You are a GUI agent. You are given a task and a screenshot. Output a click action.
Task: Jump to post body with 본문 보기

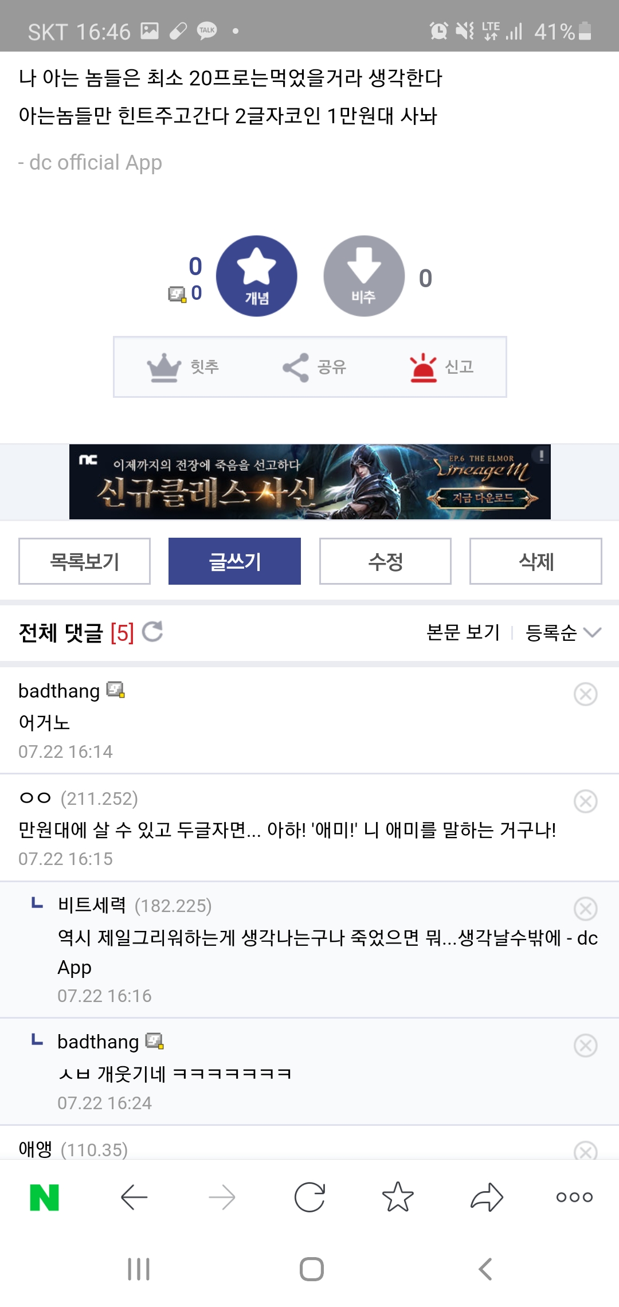463,632
